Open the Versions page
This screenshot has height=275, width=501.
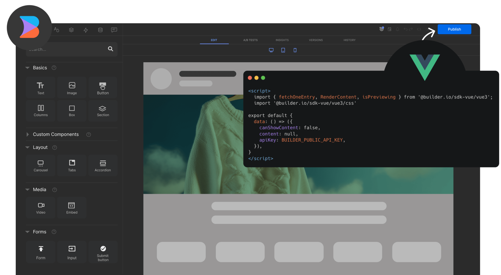click(316, 40)
